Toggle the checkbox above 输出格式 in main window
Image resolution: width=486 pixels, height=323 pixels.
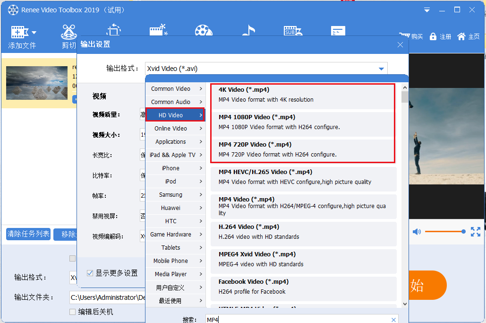(73, 259)
